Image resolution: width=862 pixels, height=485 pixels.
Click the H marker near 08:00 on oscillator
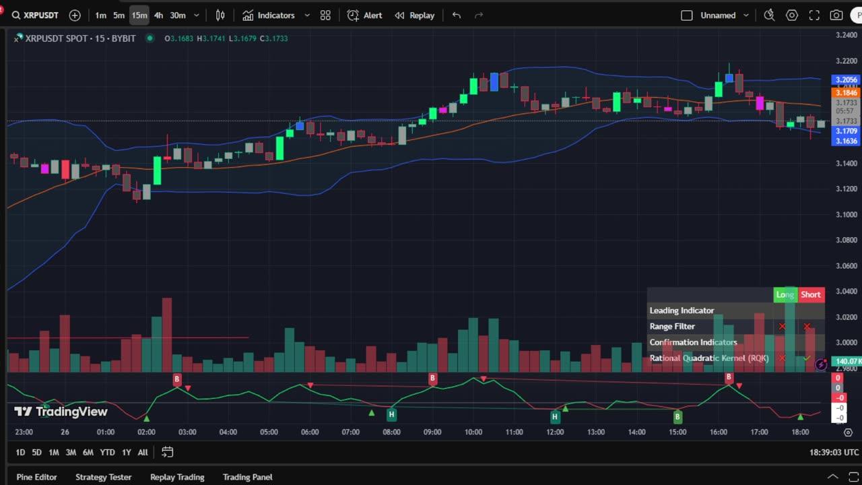click(391, 415)
